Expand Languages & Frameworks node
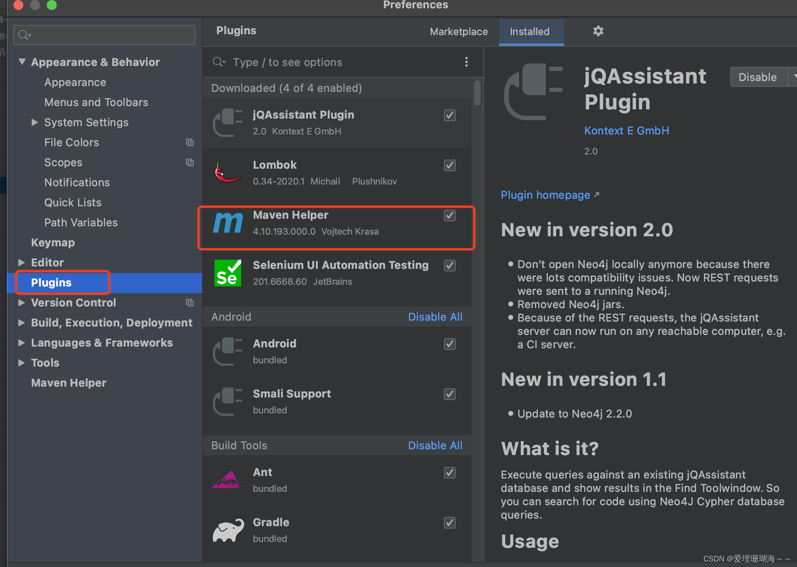 point(22,342)
